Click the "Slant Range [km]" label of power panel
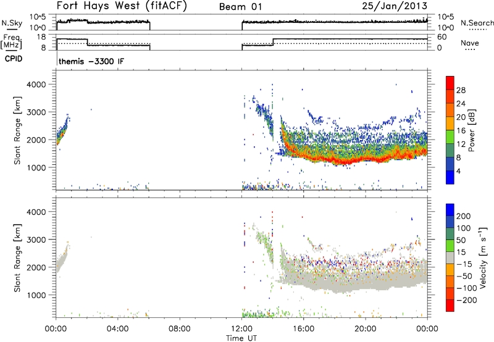This screenshot has height=342, width=494. click(17, 130)
